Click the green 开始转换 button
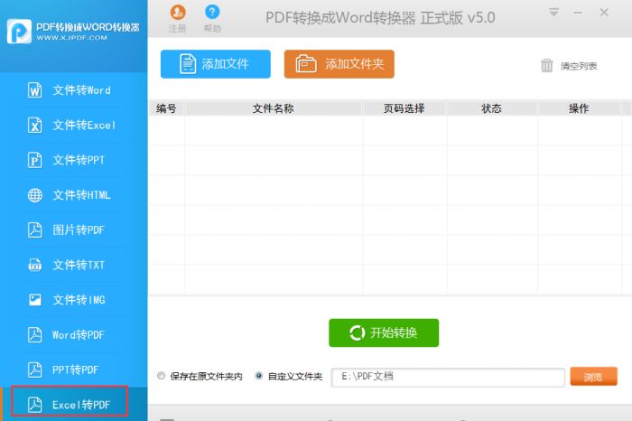 [384, 332]
